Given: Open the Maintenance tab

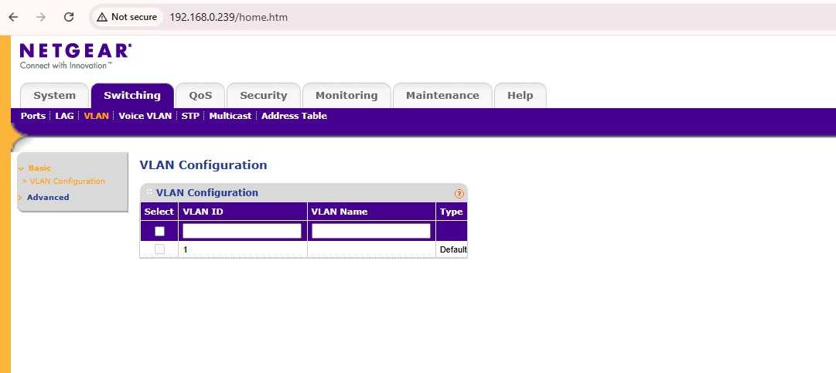Looking at the screenshot, I should [x=442, y=96].
